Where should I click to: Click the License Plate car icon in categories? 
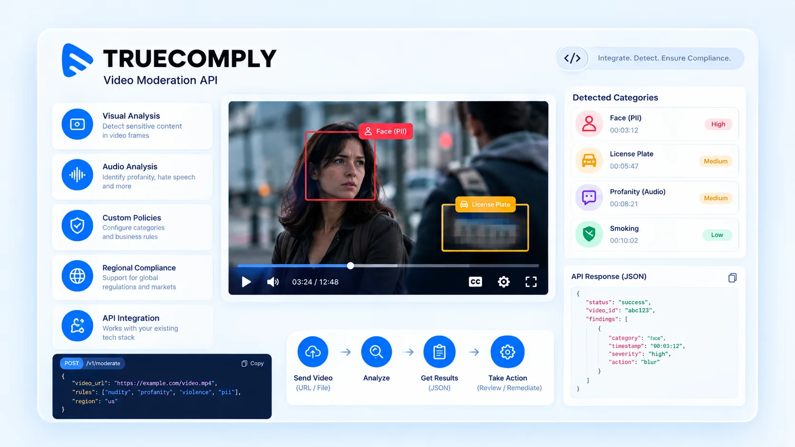point(589,160)
